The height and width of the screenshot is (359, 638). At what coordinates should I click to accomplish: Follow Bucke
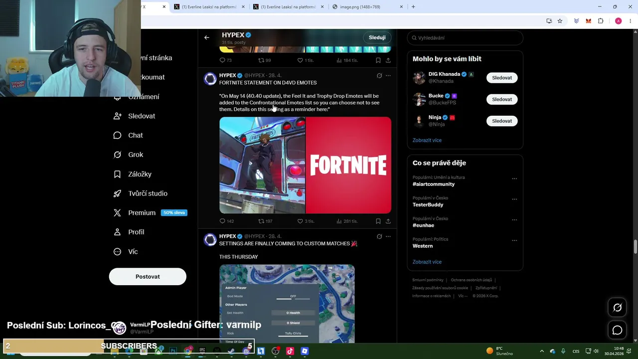pyautogui.click(x=502, y=99)
